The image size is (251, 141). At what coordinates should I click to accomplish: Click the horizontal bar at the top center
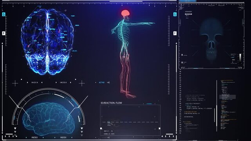(126, 1)
